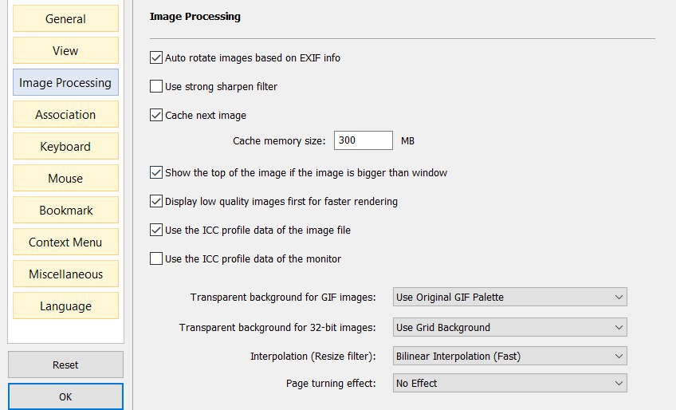Expand the 32-bit images background dropdown
The width and height of the screenshot is (676, 410).
(x=509, y=327)
